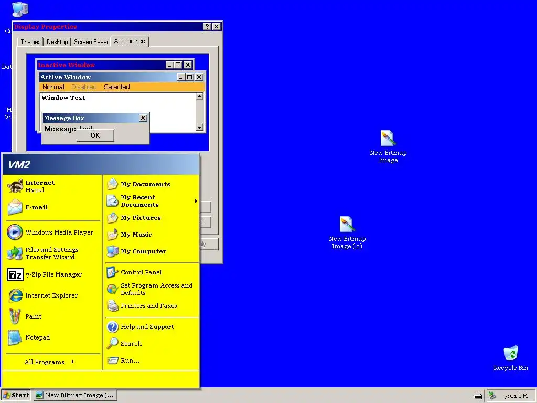
Task: Expand My Recent Documents submenu arrow
Action: 196,201
